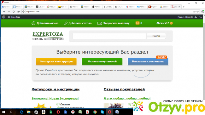205x115 pixels.
Task: Switch to the БЛОГО tab
Action: pyautogui.click(x=119, y=7)
